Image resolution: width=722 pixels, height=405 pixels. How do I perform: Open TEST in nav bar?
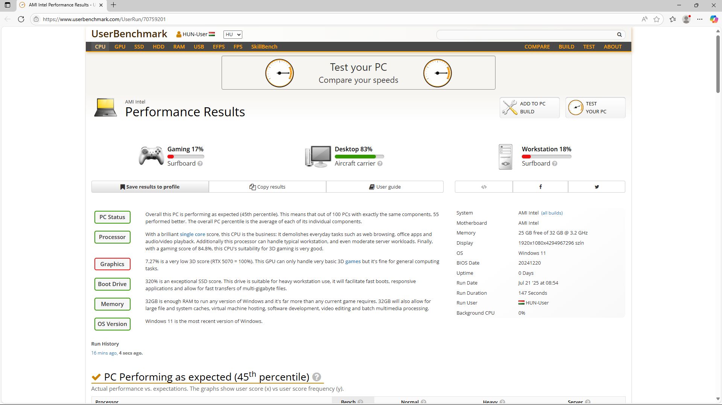coord(589,47)
